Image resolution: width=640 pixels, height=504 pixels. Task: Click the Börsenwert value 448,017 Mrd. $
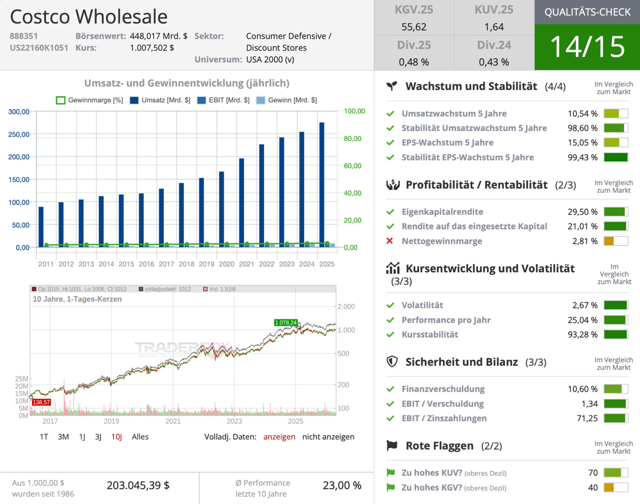(158, 36)
